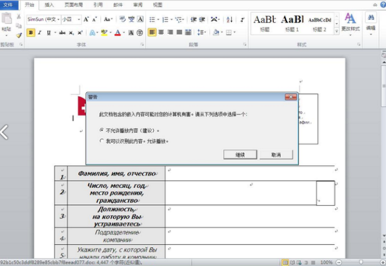The width and height of the screenshot is (386, 266).
Task: Select the do-not-allow content radio option
Action: 102,130
